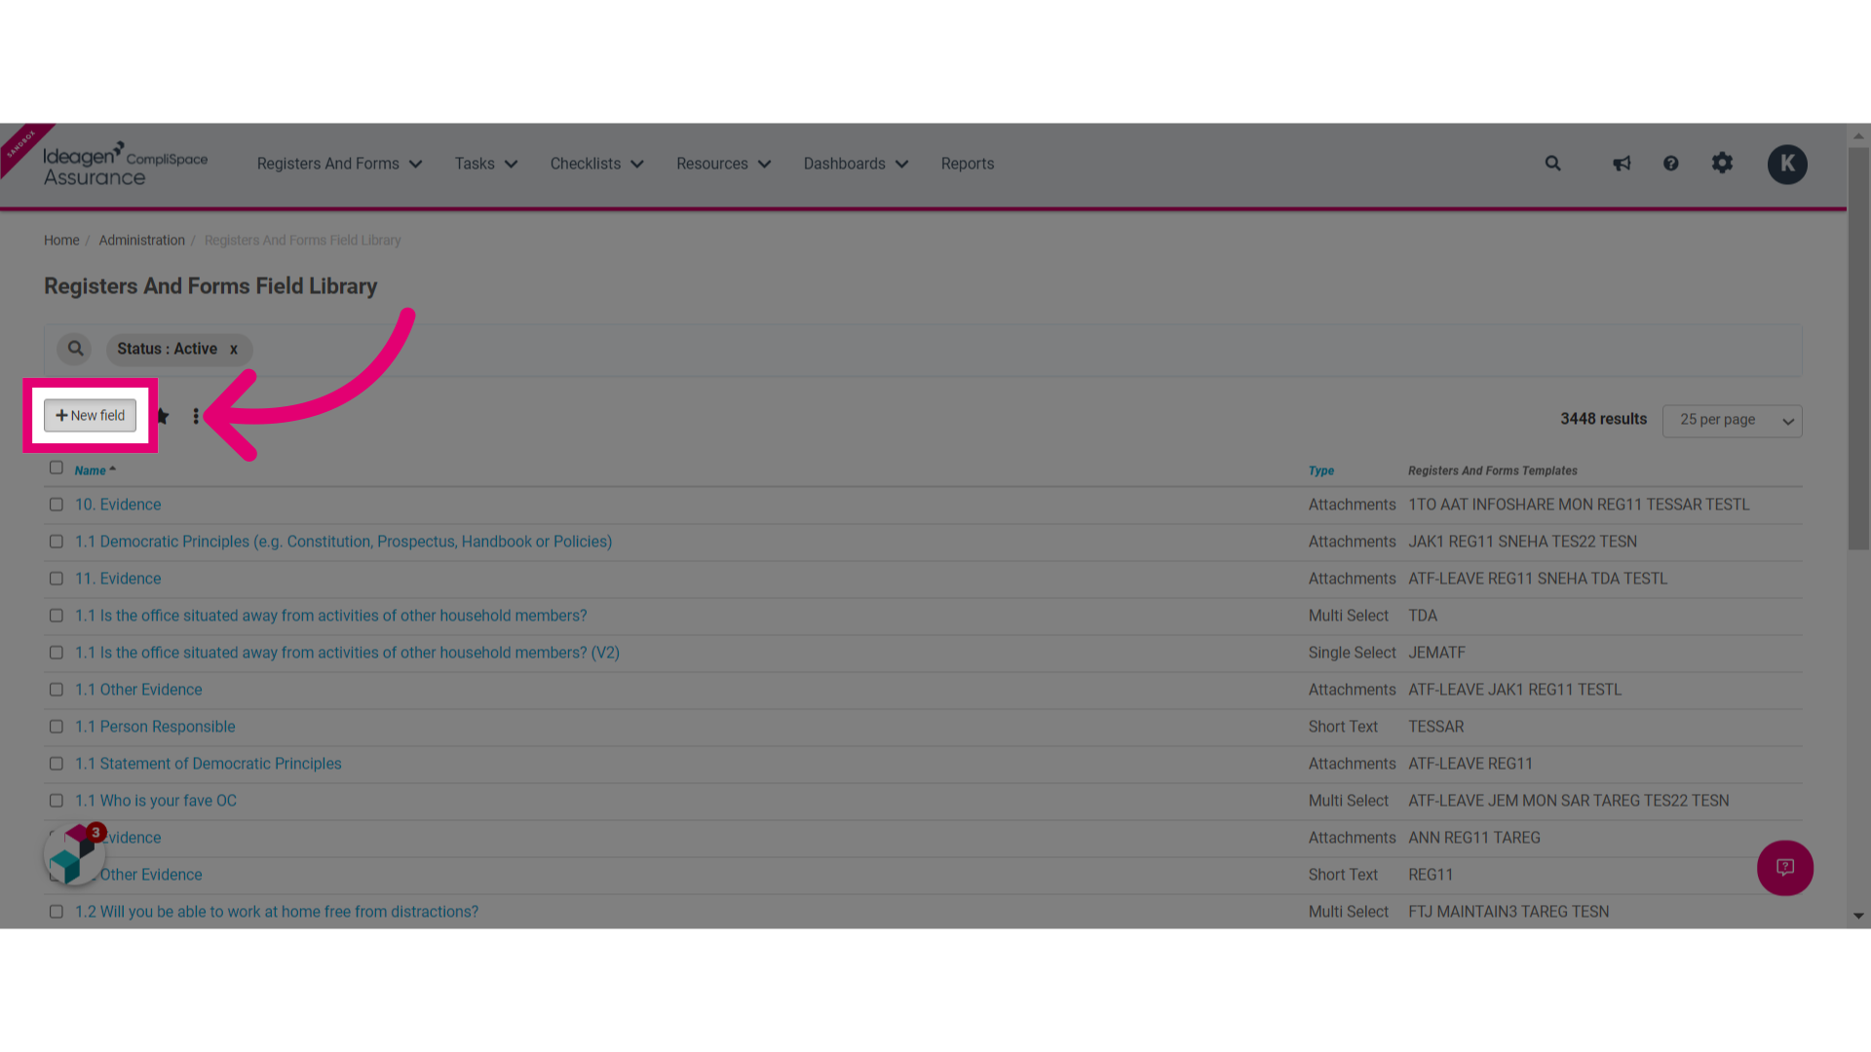
Task: Click FTJ MAINTAIN3 TAREG TESN cell
Action: (x=1508, y=912)
